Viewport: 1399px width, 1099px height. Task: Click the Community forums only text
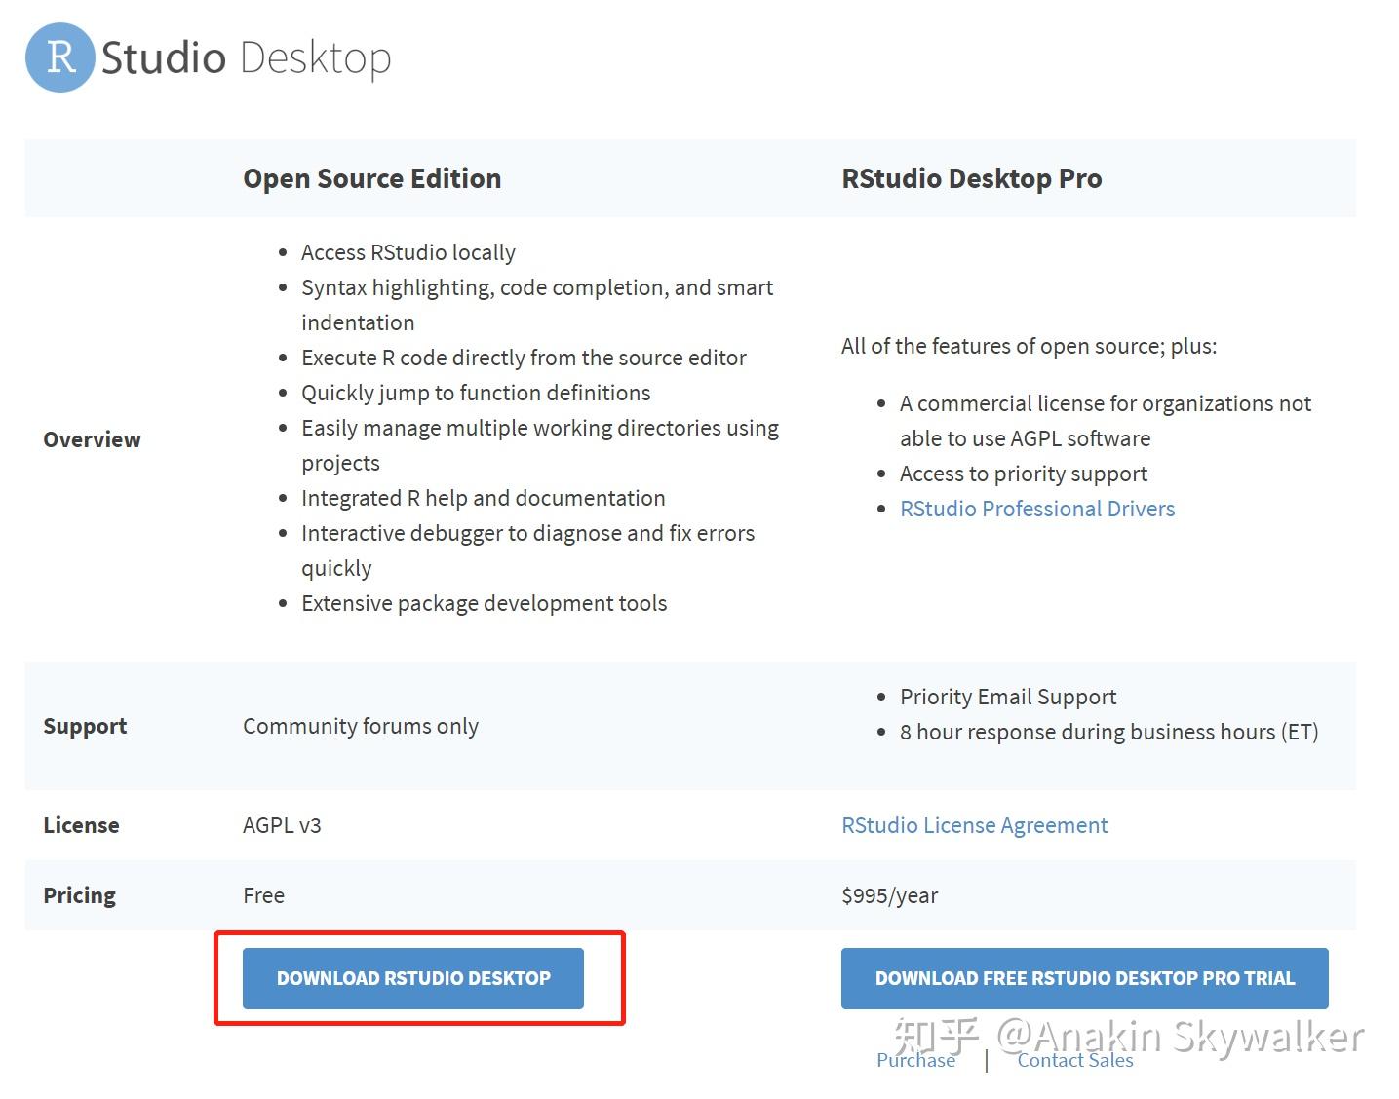[x=360, y=726]
